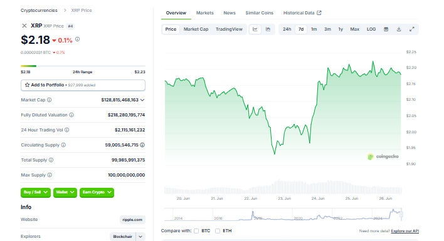
Task: Select the 3m time range
Action: pyautogui.click(x=327, y=29)
